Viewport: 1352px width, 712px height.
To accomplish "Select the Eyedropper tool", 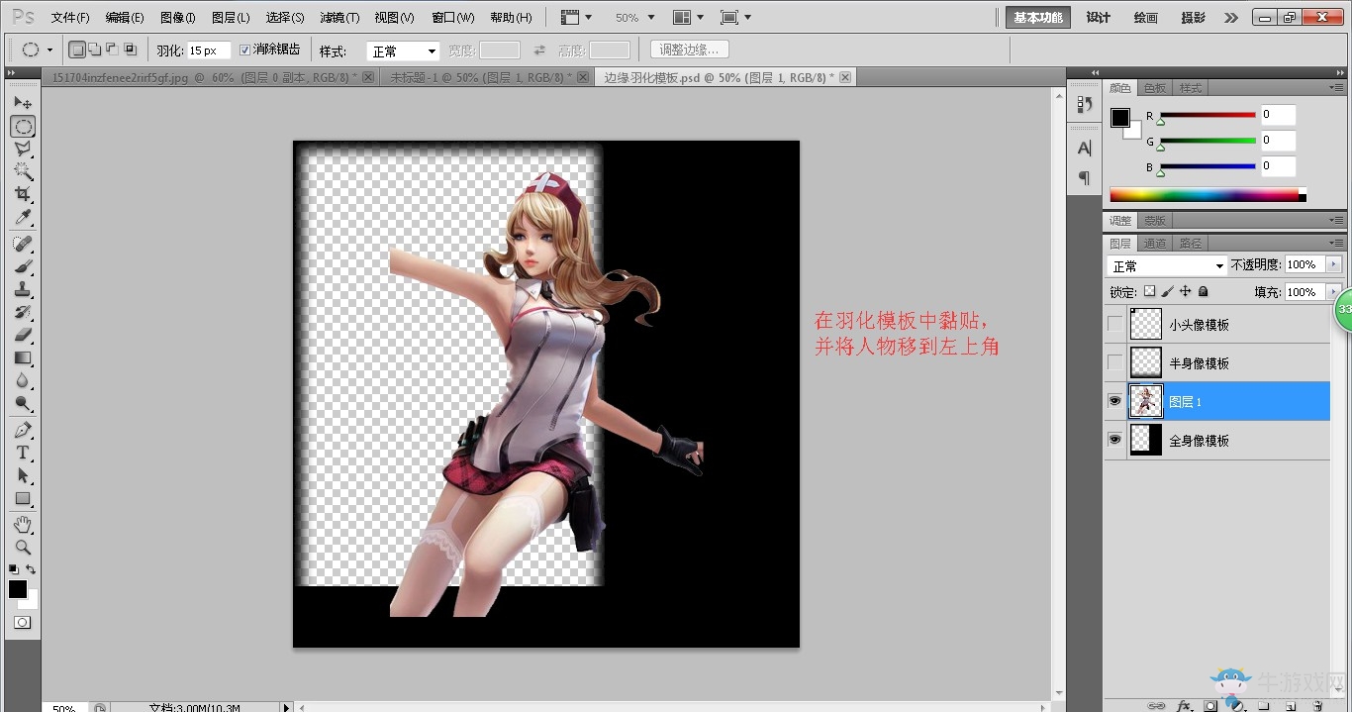I will 23,218.
